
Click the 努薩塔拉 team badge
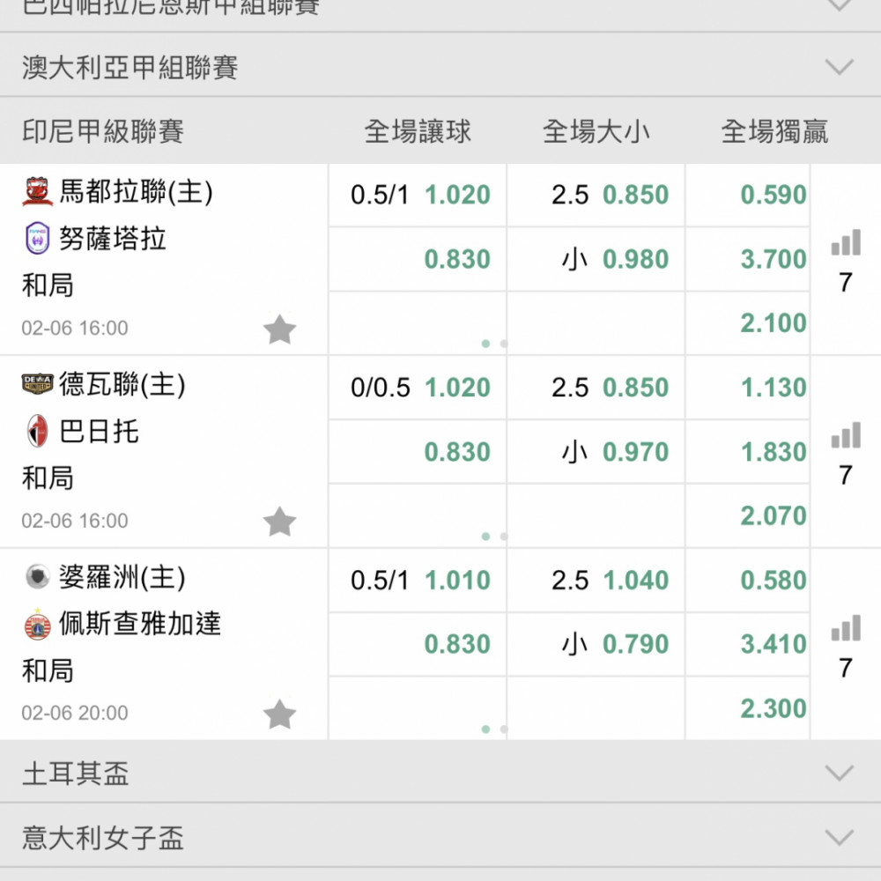point(38,239)
